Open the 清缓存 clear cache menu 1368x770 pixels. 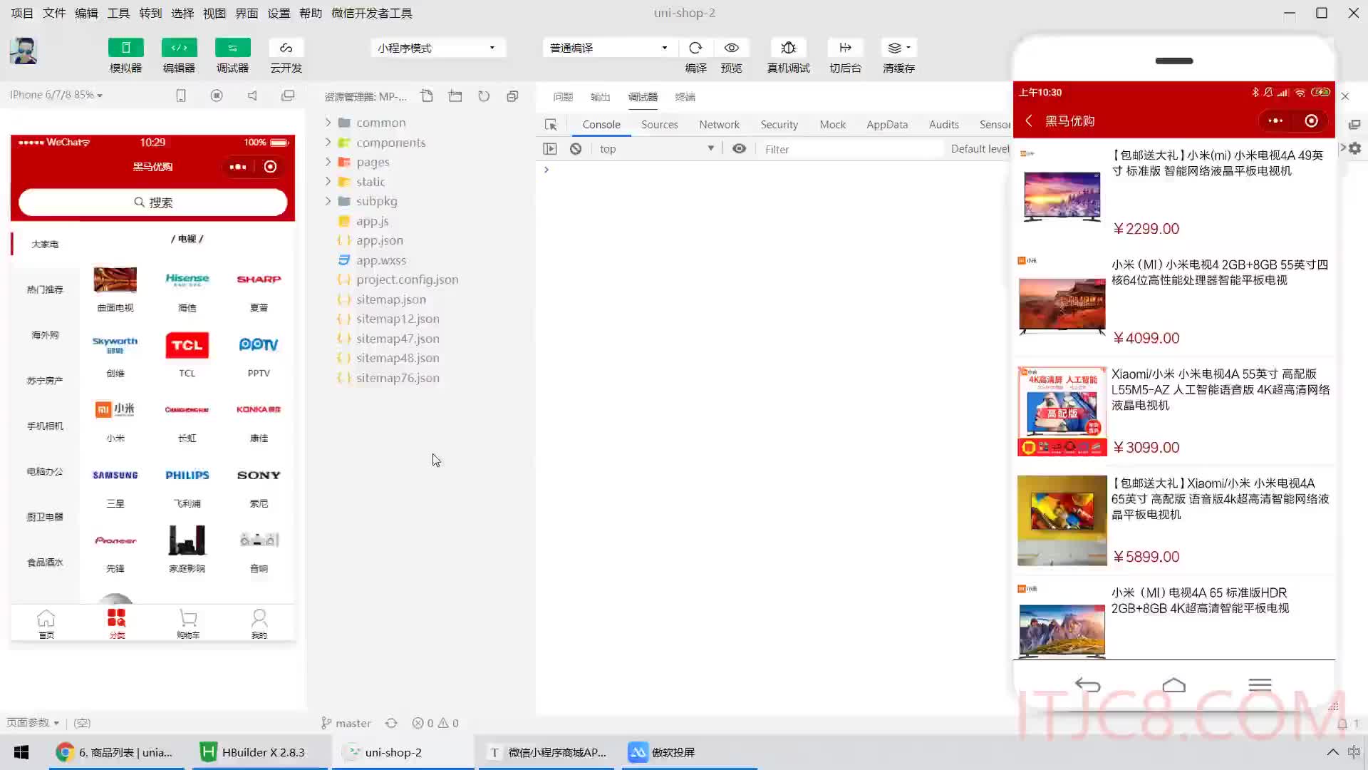(898, 48)
